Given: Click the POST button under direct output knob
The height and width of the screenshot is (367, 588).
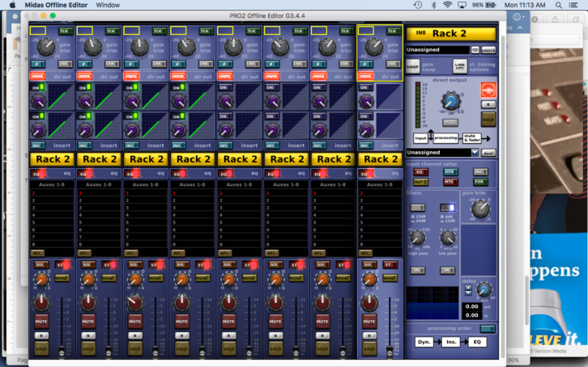Looking at the screenshot, I should pos(450,122).
